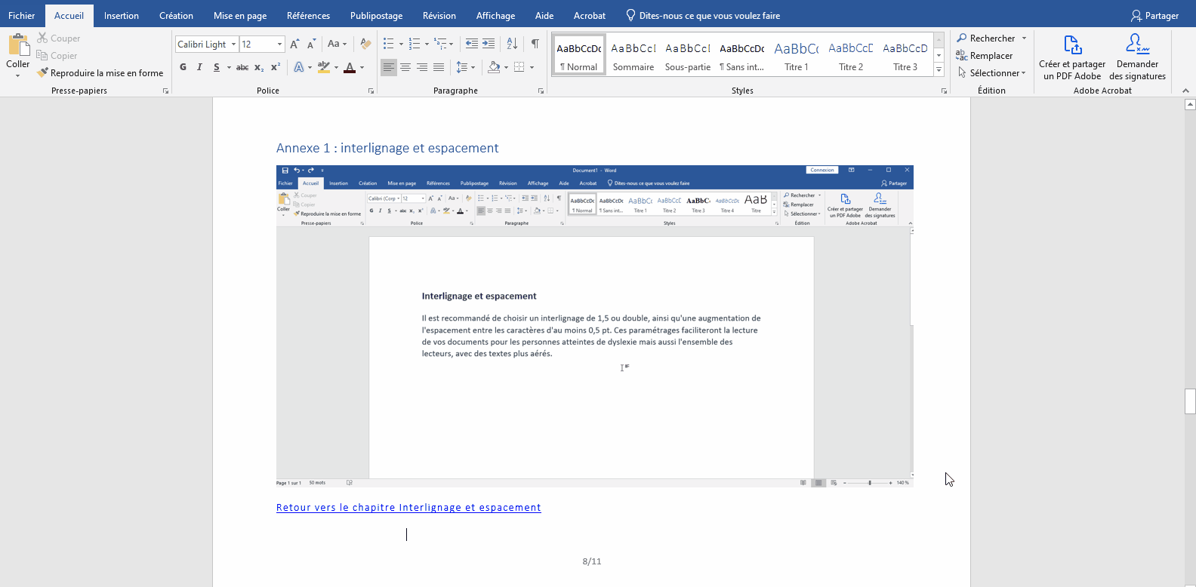Open the Fichier tab
This screenshot has height=587, width=1196.
pyautogui.click(x=22, y=15)
